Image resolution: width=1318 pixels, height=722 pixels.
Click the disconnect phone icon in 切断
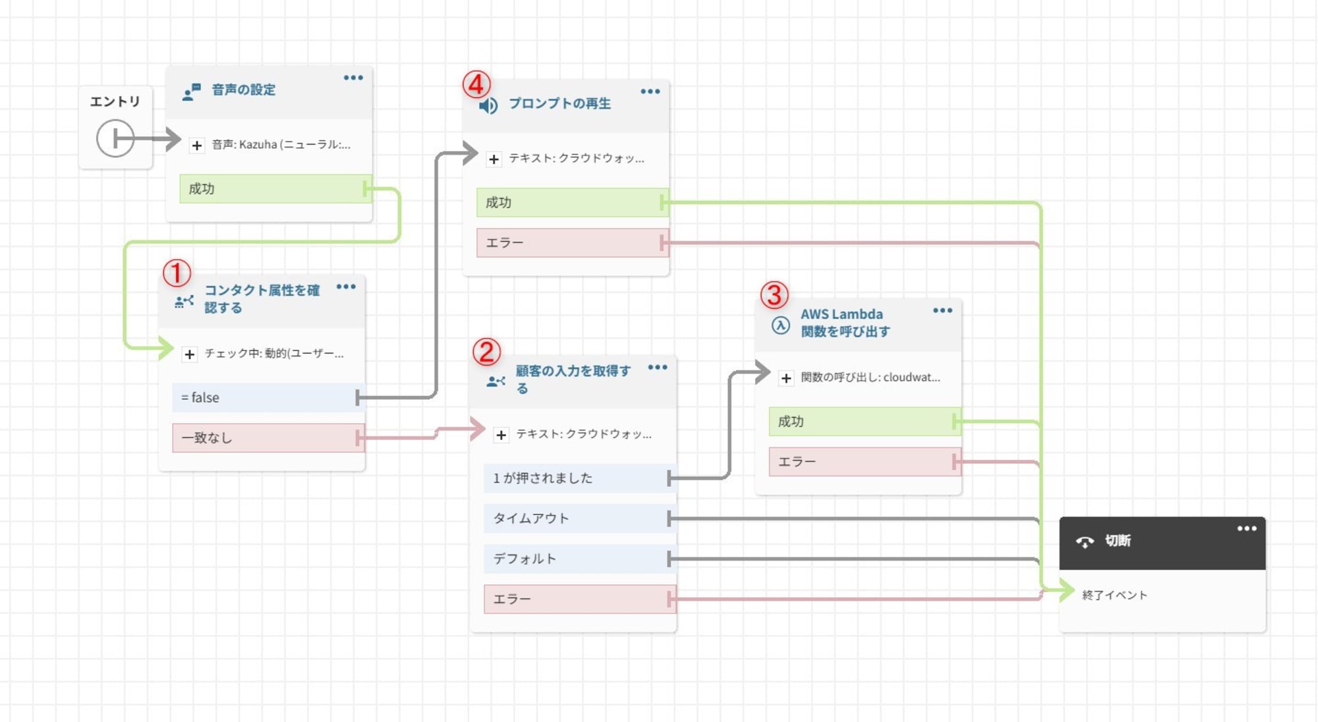click(1085, 542)
